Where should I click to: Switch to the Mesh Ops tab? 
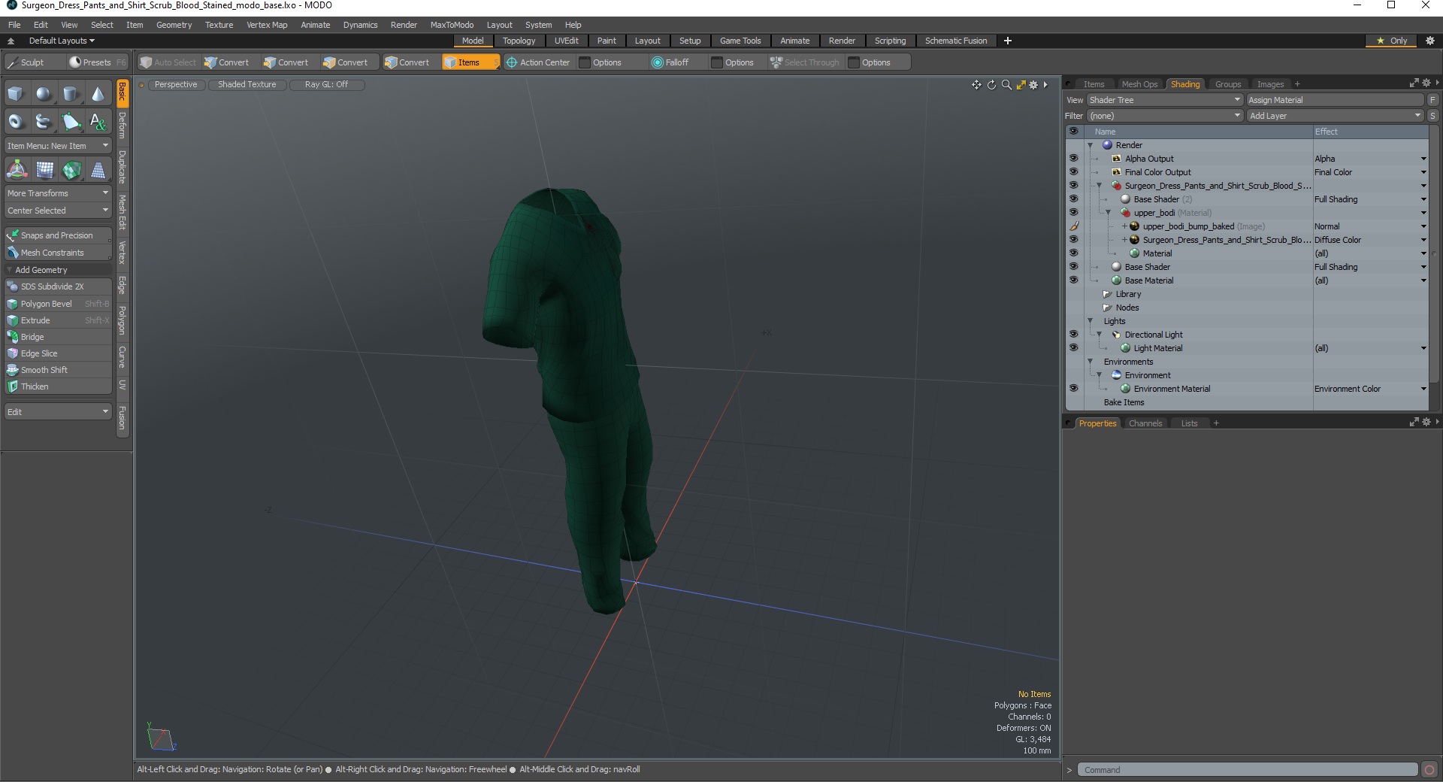[x=1139, y=84]
